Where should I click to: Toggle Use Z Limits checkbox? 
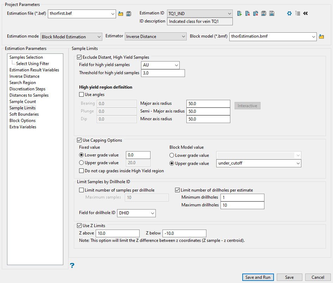[x=79, y=226]
